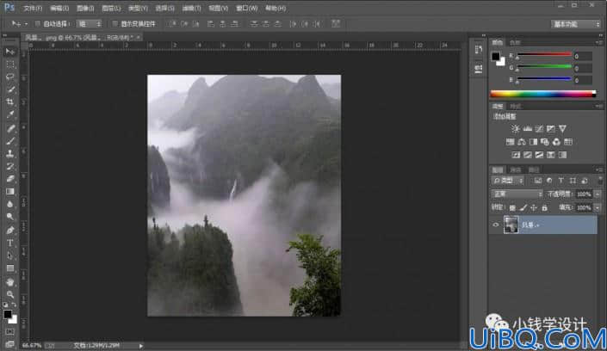
Task: Toggle lock image pixels brush icon
Action: click(523, 208)
